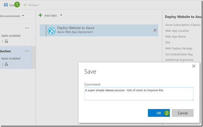Click approvers icon in the Production environment
Viewport: 203px width, 127px height.
(6, 64)
